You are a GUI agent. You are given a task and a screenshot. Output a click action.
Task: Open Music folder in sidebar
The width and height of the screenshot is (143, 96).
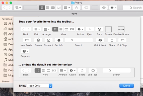click(8, 60)
